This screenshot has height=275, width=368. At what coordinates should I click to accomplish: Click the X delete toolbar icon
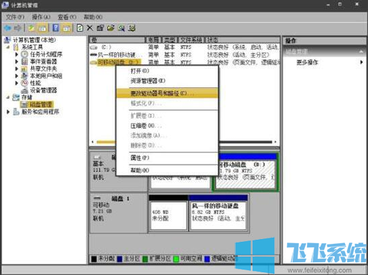[x=89, y=28]
